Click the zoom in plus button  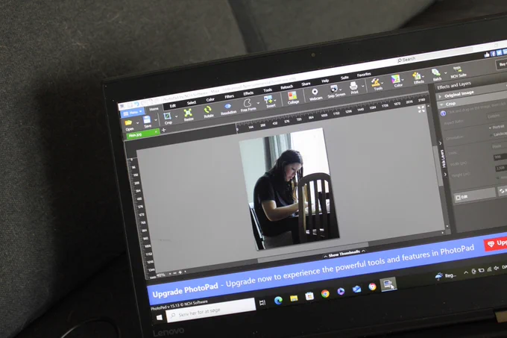point(180,272)
